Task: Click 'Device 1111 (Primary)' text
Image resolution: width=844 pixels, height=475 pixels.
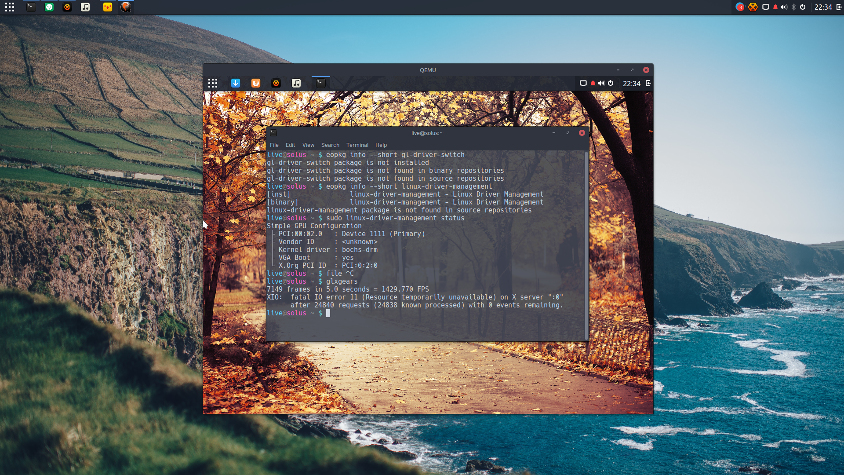Action: click(x=383, y=234)
